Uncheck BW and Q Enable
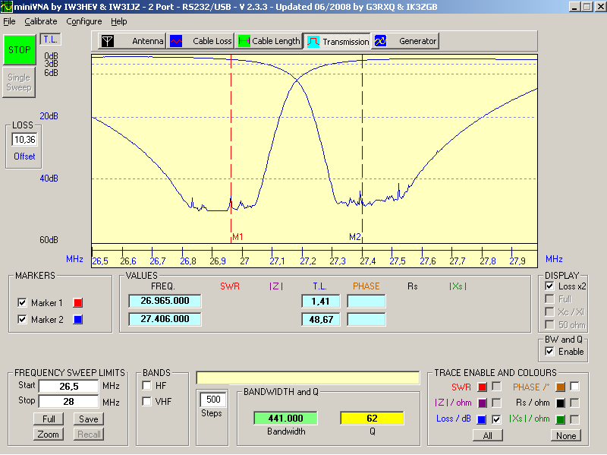This screenshot has height=455, width=607. pos(549,352)
